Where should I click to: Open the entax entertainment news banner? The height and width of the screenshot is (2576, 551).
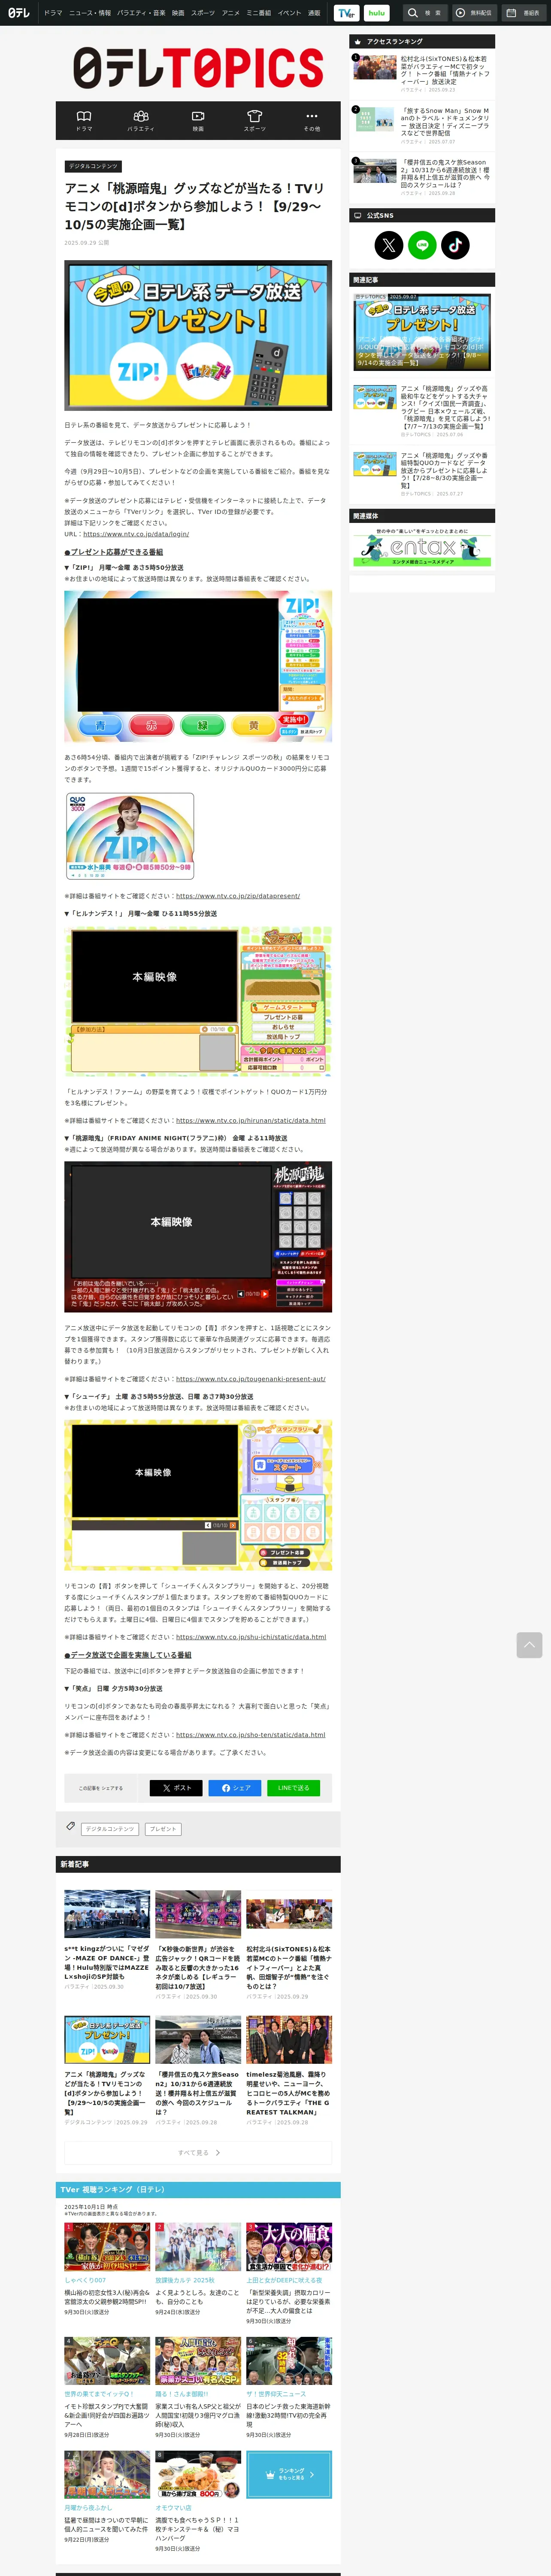422,548
